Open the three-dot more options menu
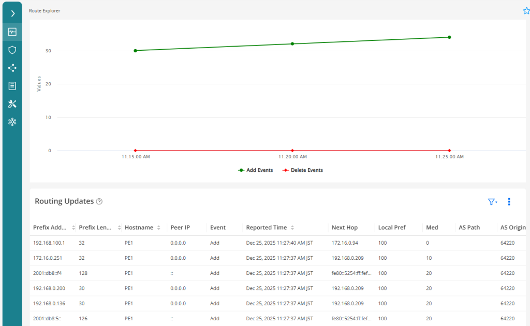Viewport: 530px width, 326px height. click(509, 202)
